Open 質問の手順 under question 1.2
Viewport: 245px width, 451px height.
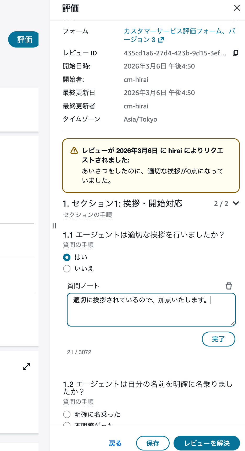(x=78, y=402)
